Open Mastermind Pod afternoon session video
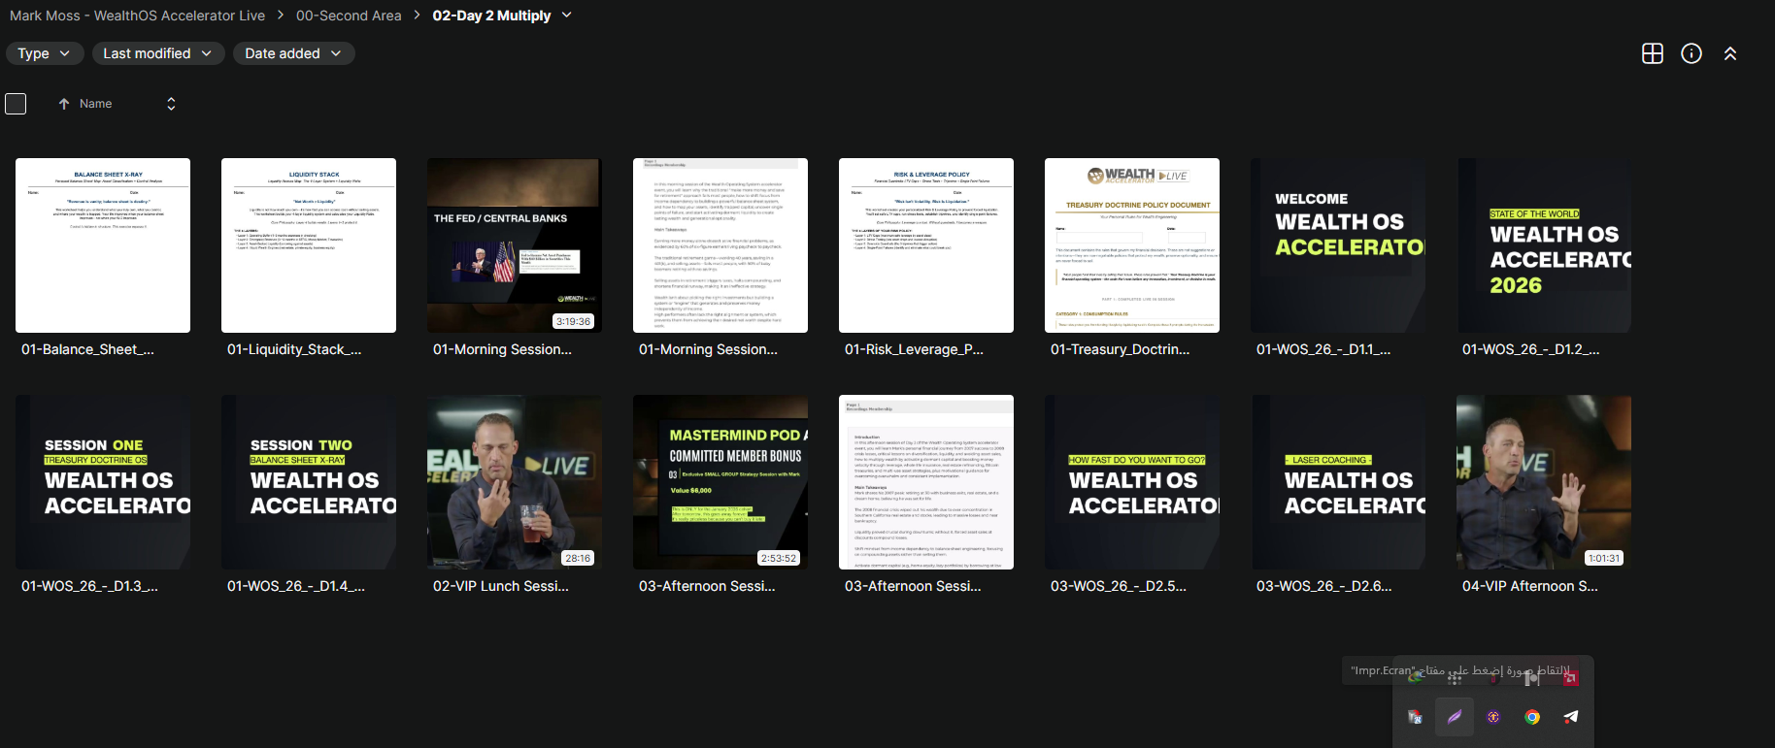The height and width of the screenshot is (748, 1775). [x=720, y=482]
